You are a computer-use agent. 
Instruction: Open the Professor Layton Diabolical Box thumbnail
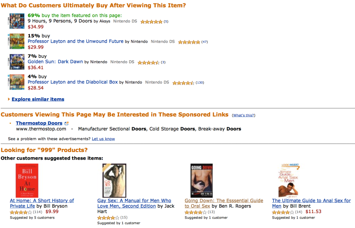point(17,82)
